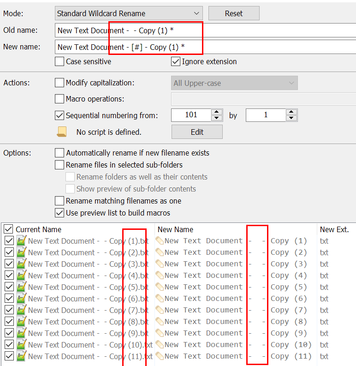This screenshot has height=366, width=356.
Task: Click the file icon of Copy (11).txt
Action: tap(21, 356)
